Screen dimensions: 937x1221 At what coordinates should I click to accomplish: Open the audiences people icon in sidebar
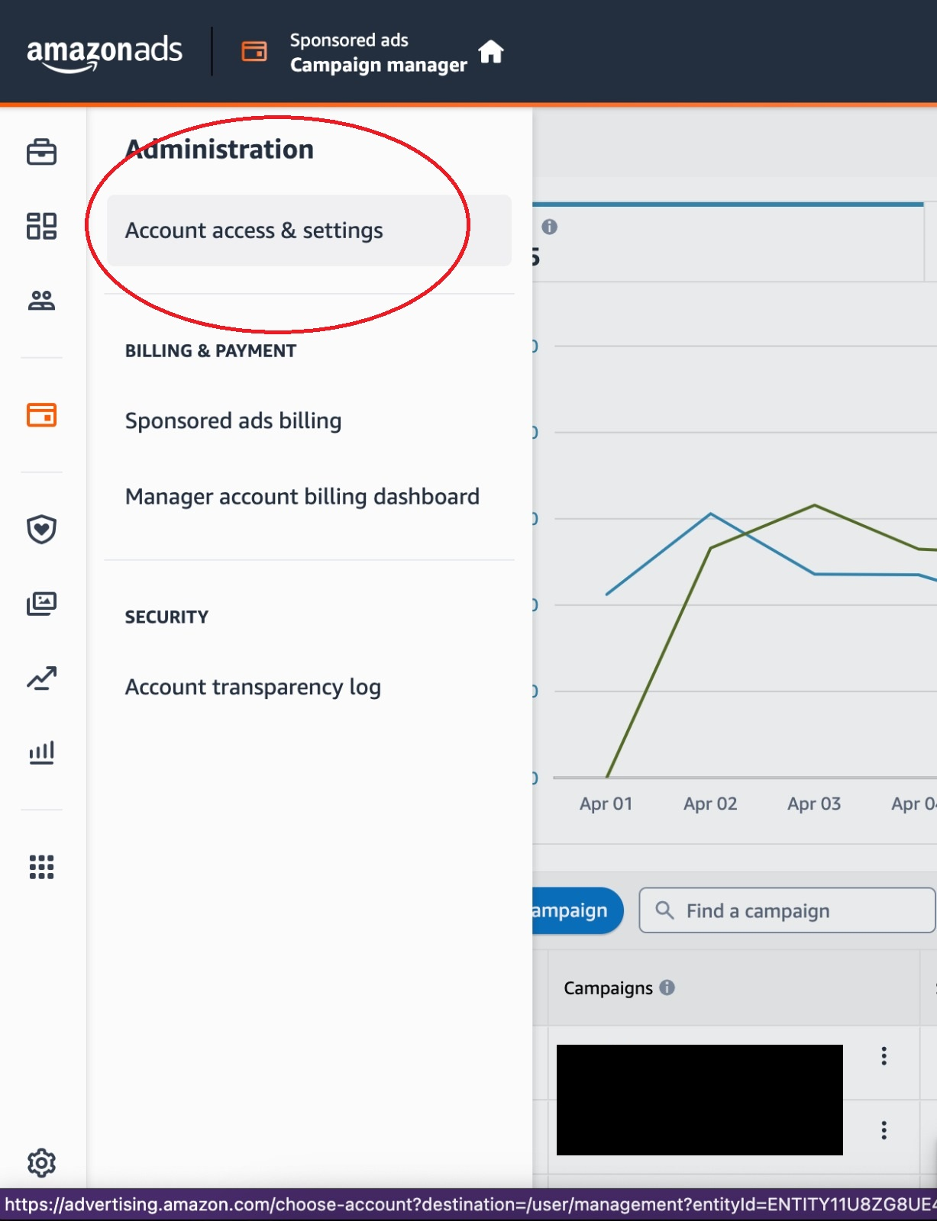[x=42, y=301]
